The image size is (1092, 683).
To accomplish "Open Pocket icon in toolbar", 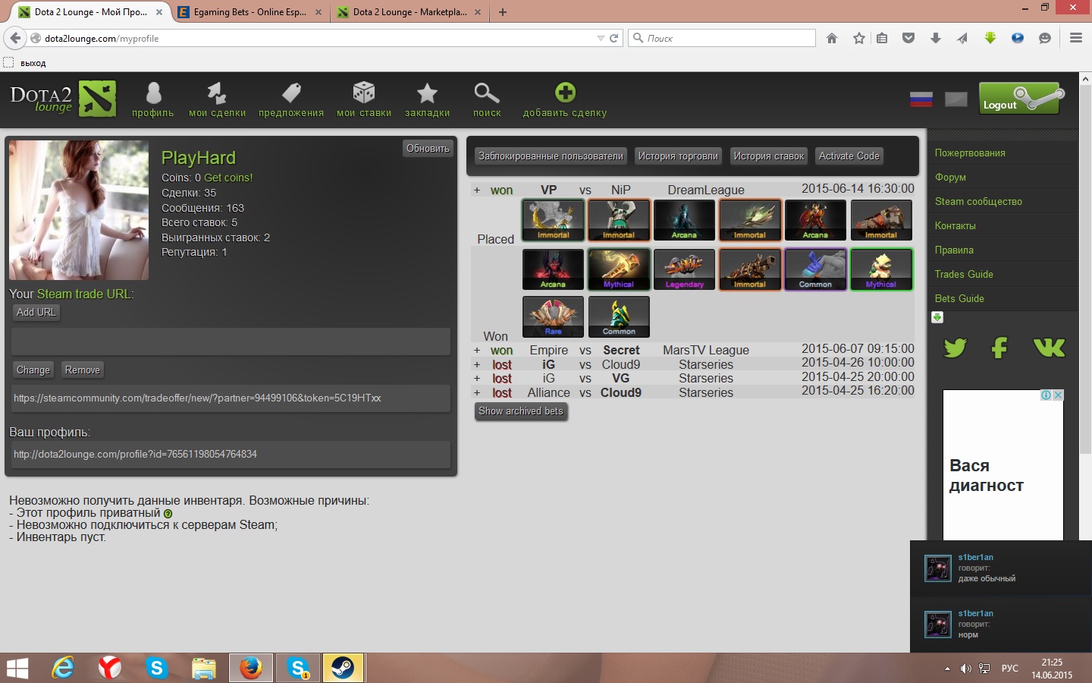I will (x=908, y=38).
